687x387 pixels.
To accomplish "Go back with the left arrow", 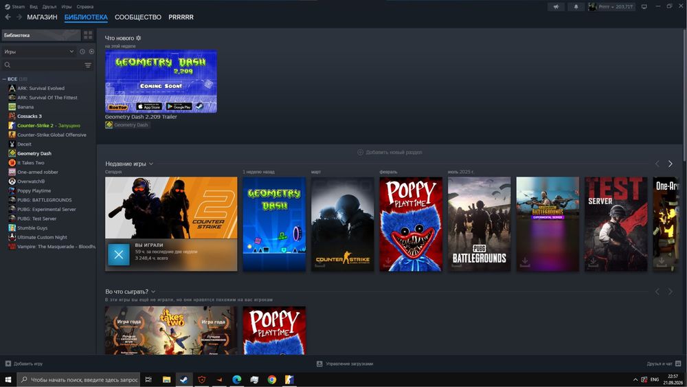I will (x=8, y=16).
